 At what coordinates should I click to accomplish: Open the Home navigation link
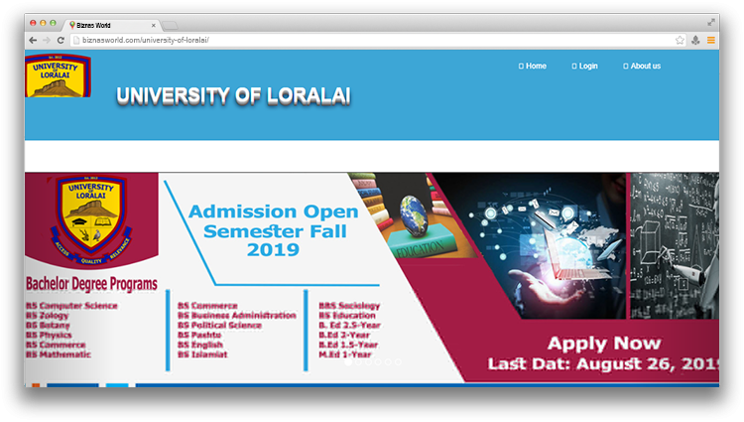click(x=532, y=67)
